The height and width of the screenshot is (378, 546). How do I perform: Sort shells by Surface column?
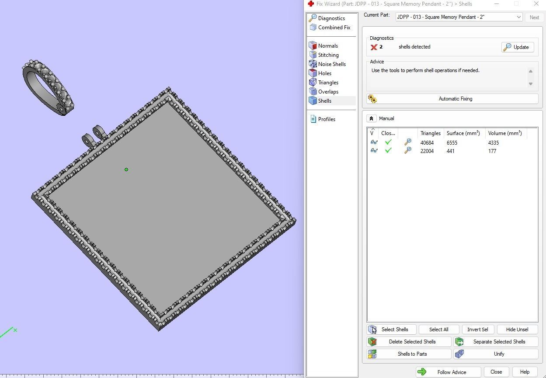[463, 133]
